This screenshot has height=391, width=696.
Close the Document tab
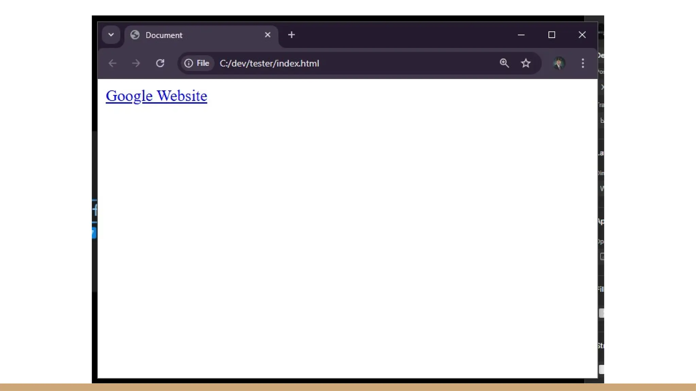click(x=267, y=35)
